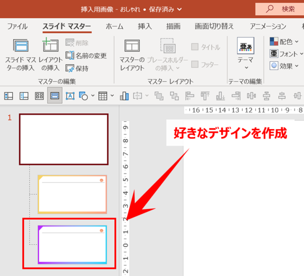Image resolution: width=304 pixels, height=276 pixels.
Task: Open the テーマ themes dropdown
Action: (x=245, y=53)
